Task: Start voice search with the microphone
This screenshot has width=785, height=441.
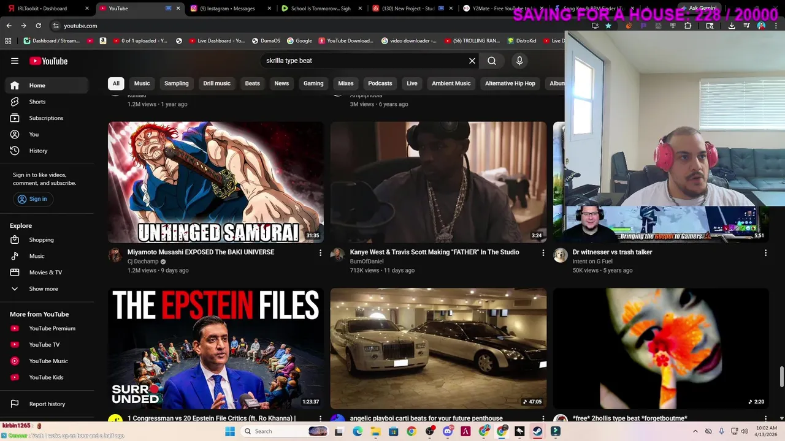Action: click(519, 61)
